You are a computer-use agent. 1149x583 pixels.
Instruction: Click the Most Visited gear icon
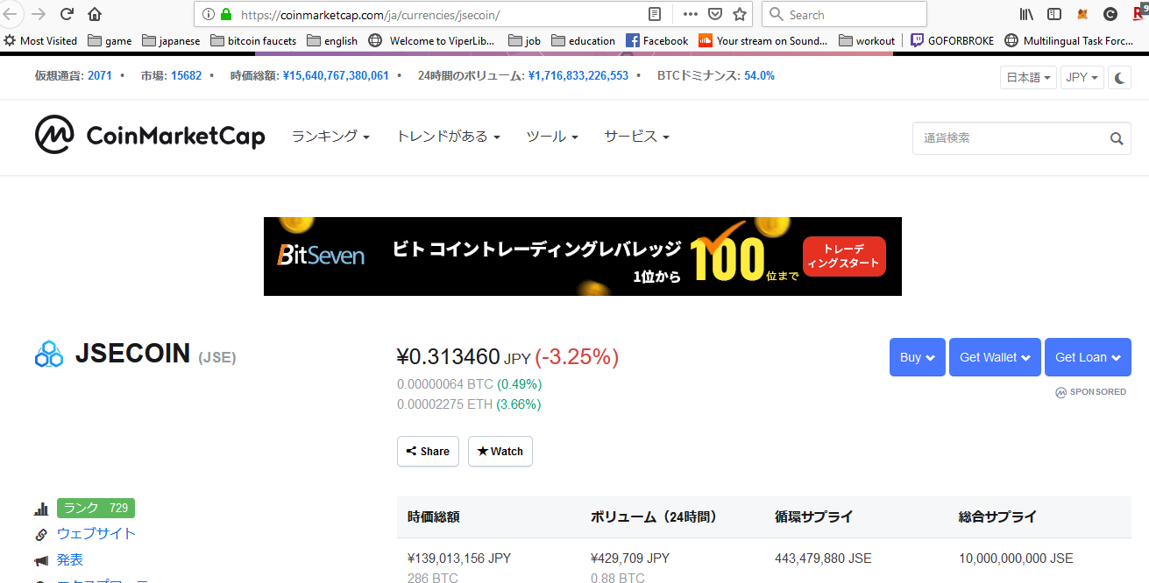click(10, 40)
